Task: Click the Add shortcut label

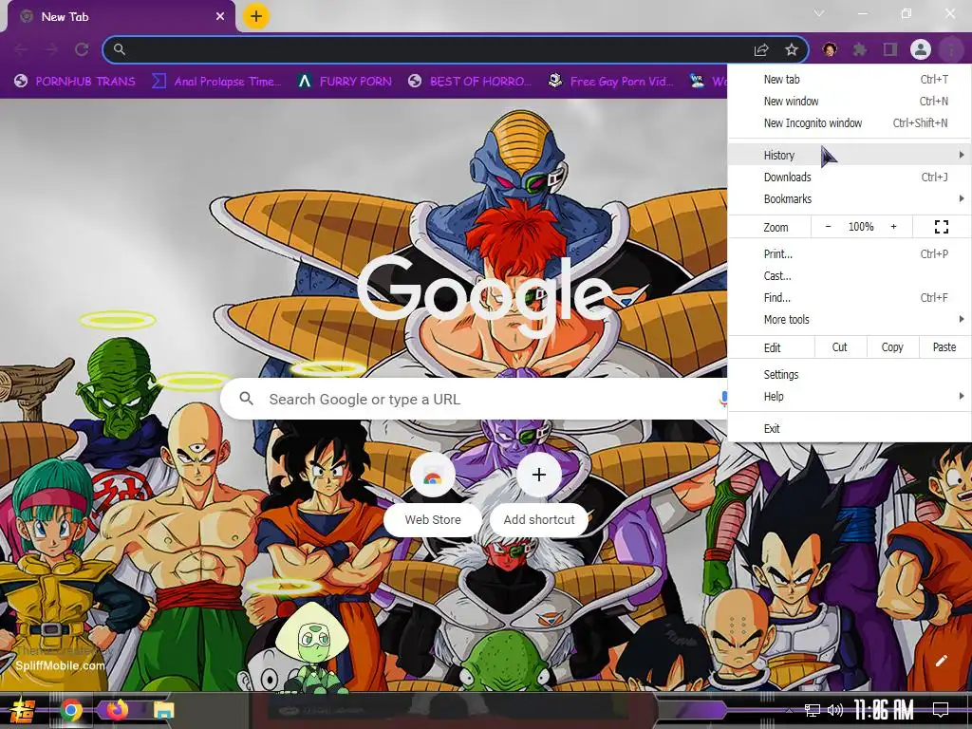Action: point(539,519)
